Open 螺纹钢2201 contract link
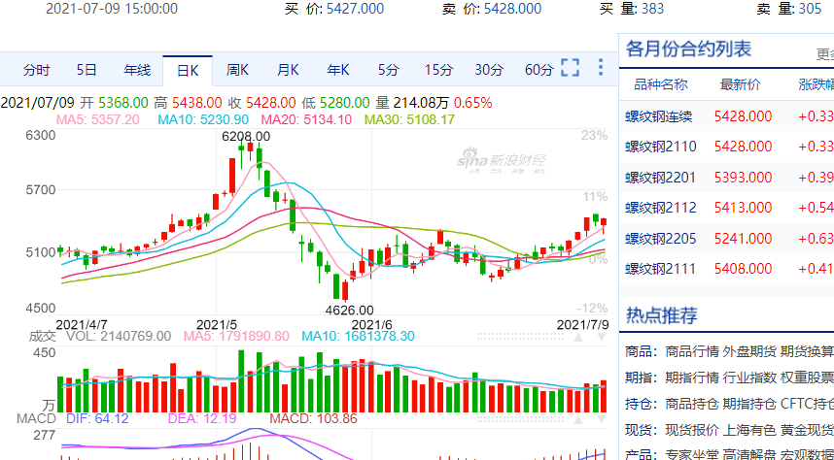Image resolution: width=834 pixels, height=460 pixels. coord(661,177)
